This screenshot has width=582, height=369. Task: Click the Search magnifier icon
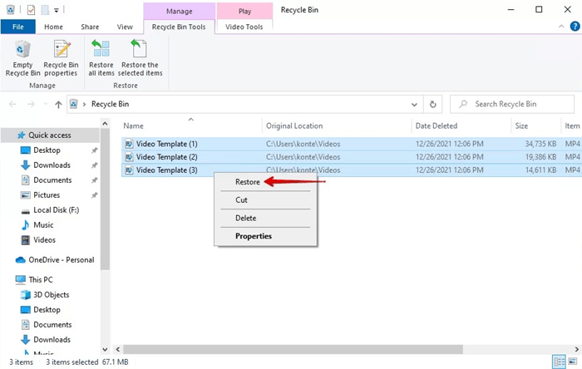pyautogui.click(x=463, y=104)
